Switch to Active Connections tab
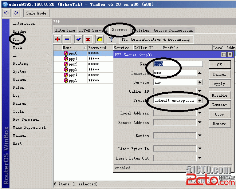Image resolution: width=236 pixels, height=189 pixels. pyautogui.click(x=173, y=30)
